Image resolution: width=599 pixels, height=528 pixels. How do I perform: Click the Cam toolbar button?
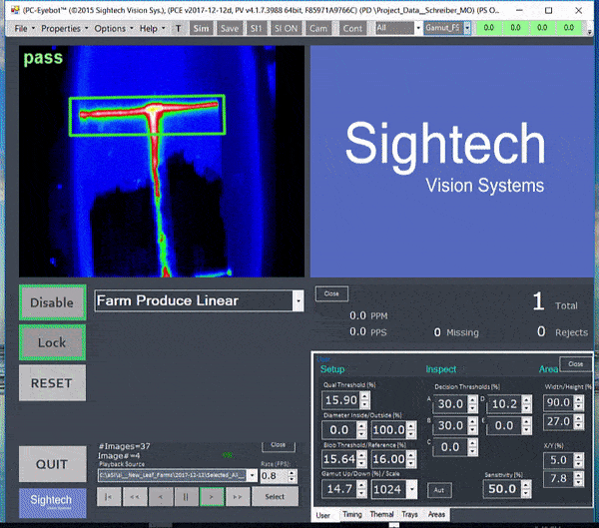pyautogui.click(x=317, y=28)
